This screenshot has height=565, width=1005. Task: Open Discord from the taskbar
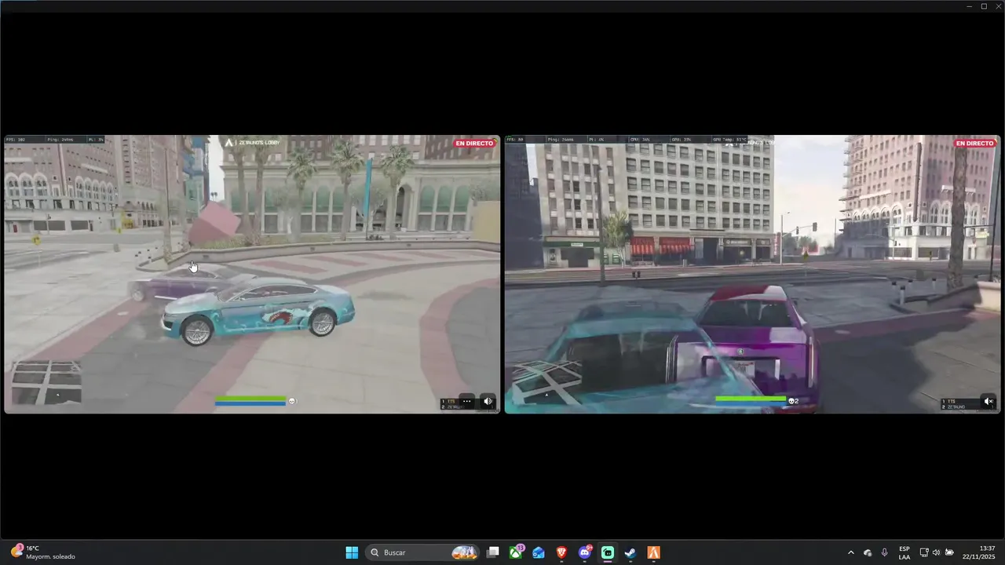coord(584,552)
